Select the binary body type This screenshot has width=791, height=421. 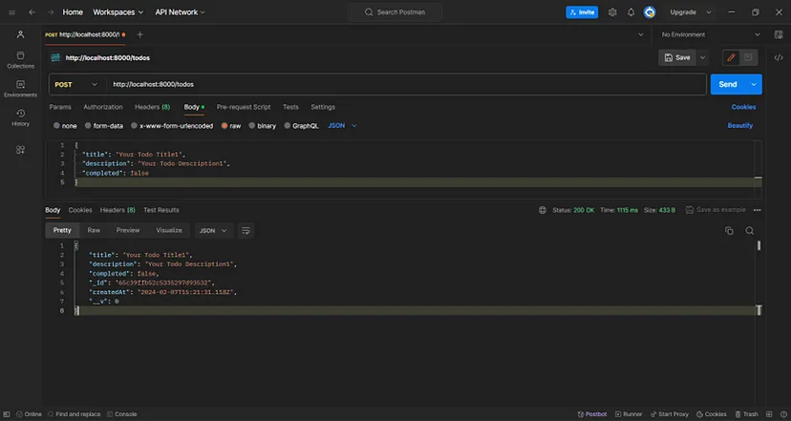(263, 126)
